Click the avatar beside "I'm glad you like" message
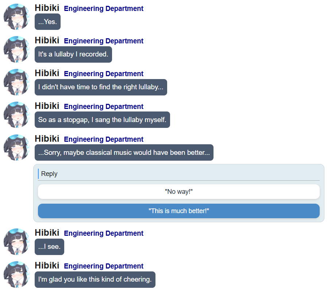This screenshot has width=327, height=290. 17,274
